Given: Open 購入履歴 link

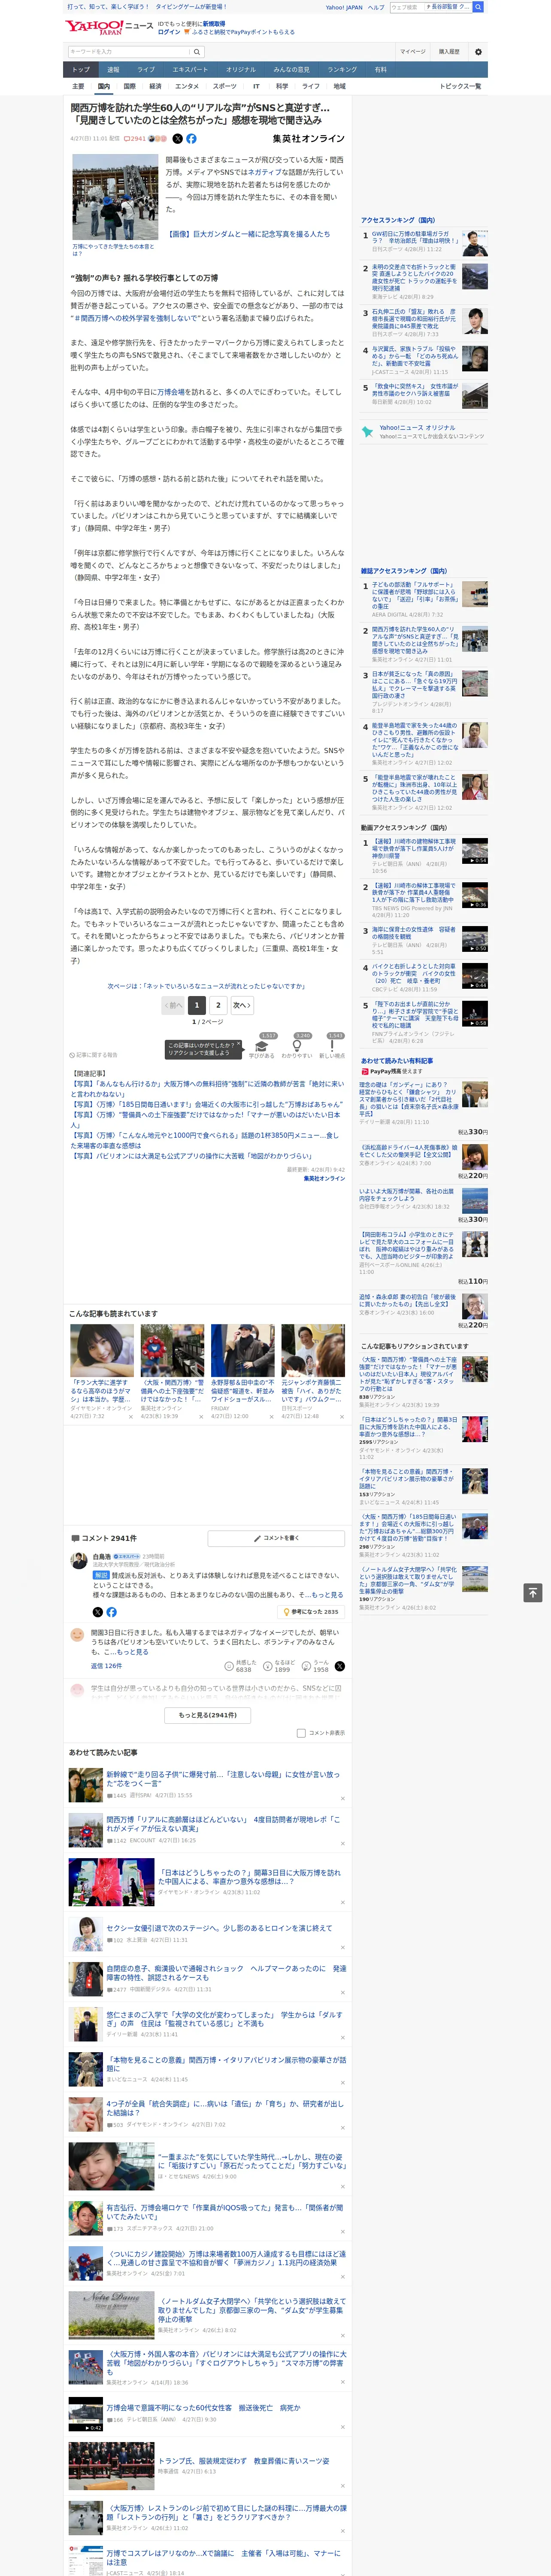Looking at the screenshot, I should click(449, 51).
